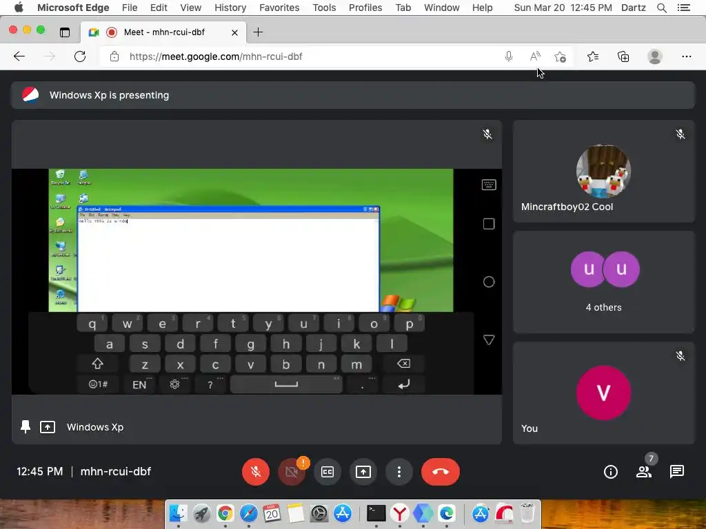Click the Pepsi avatar in presenting banner

[30, 95]
